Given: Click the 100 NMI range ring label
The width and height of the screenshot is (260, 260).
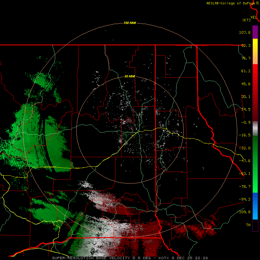Looking at the screenshot, I should [x=130, y=23].
